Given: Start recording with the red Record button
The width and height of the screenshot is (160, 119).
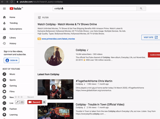Looking at the screenshot, I should click(35, 102).
